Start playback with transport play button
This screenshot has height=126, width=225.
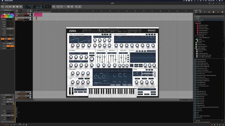pos(10,7)
